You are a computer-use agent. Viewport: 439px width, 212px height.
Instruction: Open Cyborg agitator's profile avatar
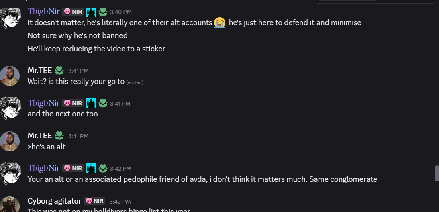click(10, 204)
